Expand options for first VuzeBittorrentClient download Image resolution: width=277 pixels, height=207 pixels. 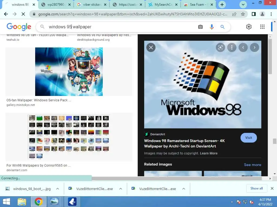tap(121, 189)
